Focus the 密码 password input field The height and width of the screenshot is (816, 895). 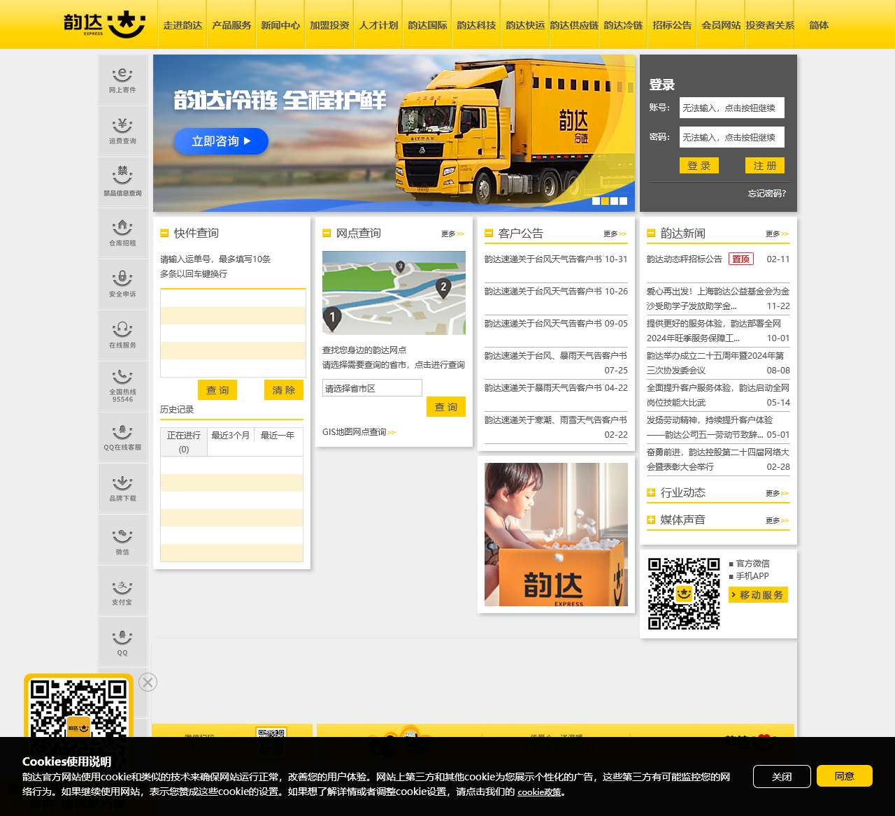[x=732, y=137]
